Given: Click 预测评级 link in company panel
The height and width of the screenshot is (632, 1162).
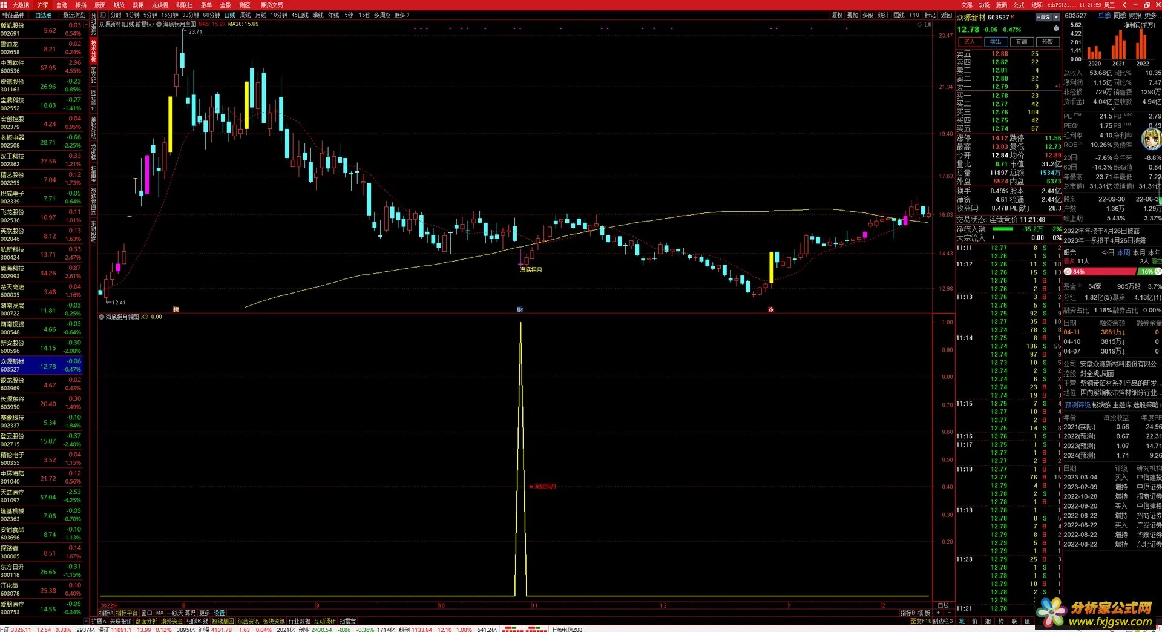Looking at the screenshot, I should (1078, 405).
